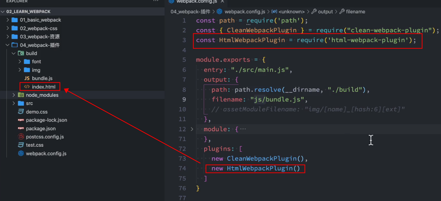
Task: Click the 03_webpack-资源 folder icon
Action: coord(14,37)
